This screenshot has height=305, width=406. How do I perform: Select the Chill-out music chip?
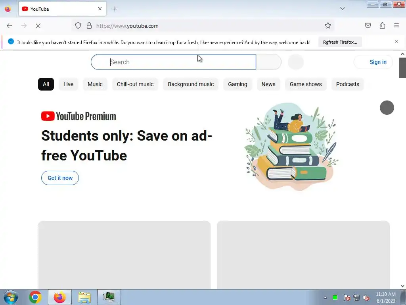(x=135, y=84)
